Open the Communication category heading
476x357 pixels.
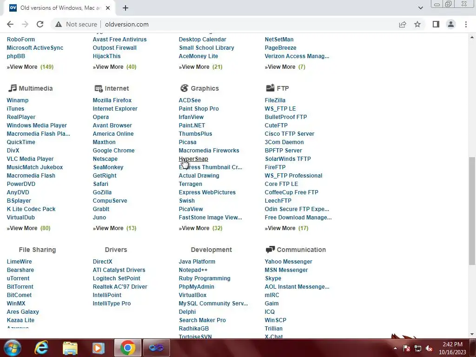tap(301, 250)
